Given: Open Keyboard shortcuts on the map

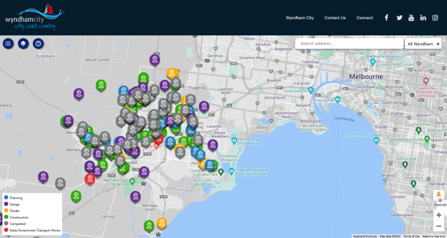Looking at the screenshot, I should pyautogui.click(x=365, y=236).
